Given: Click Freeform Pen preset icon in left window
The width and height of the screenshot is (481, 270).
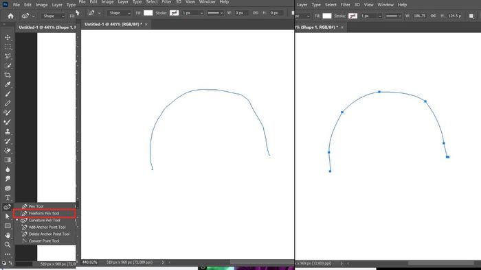Looking at the screenshot, I should pyautogui.click(x=25, y=16).
